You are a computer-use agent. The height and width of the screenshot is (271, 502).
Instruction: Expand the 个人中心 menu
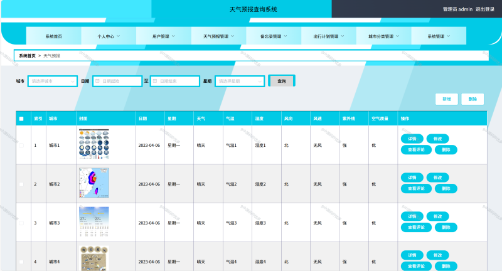pos(108,36)
